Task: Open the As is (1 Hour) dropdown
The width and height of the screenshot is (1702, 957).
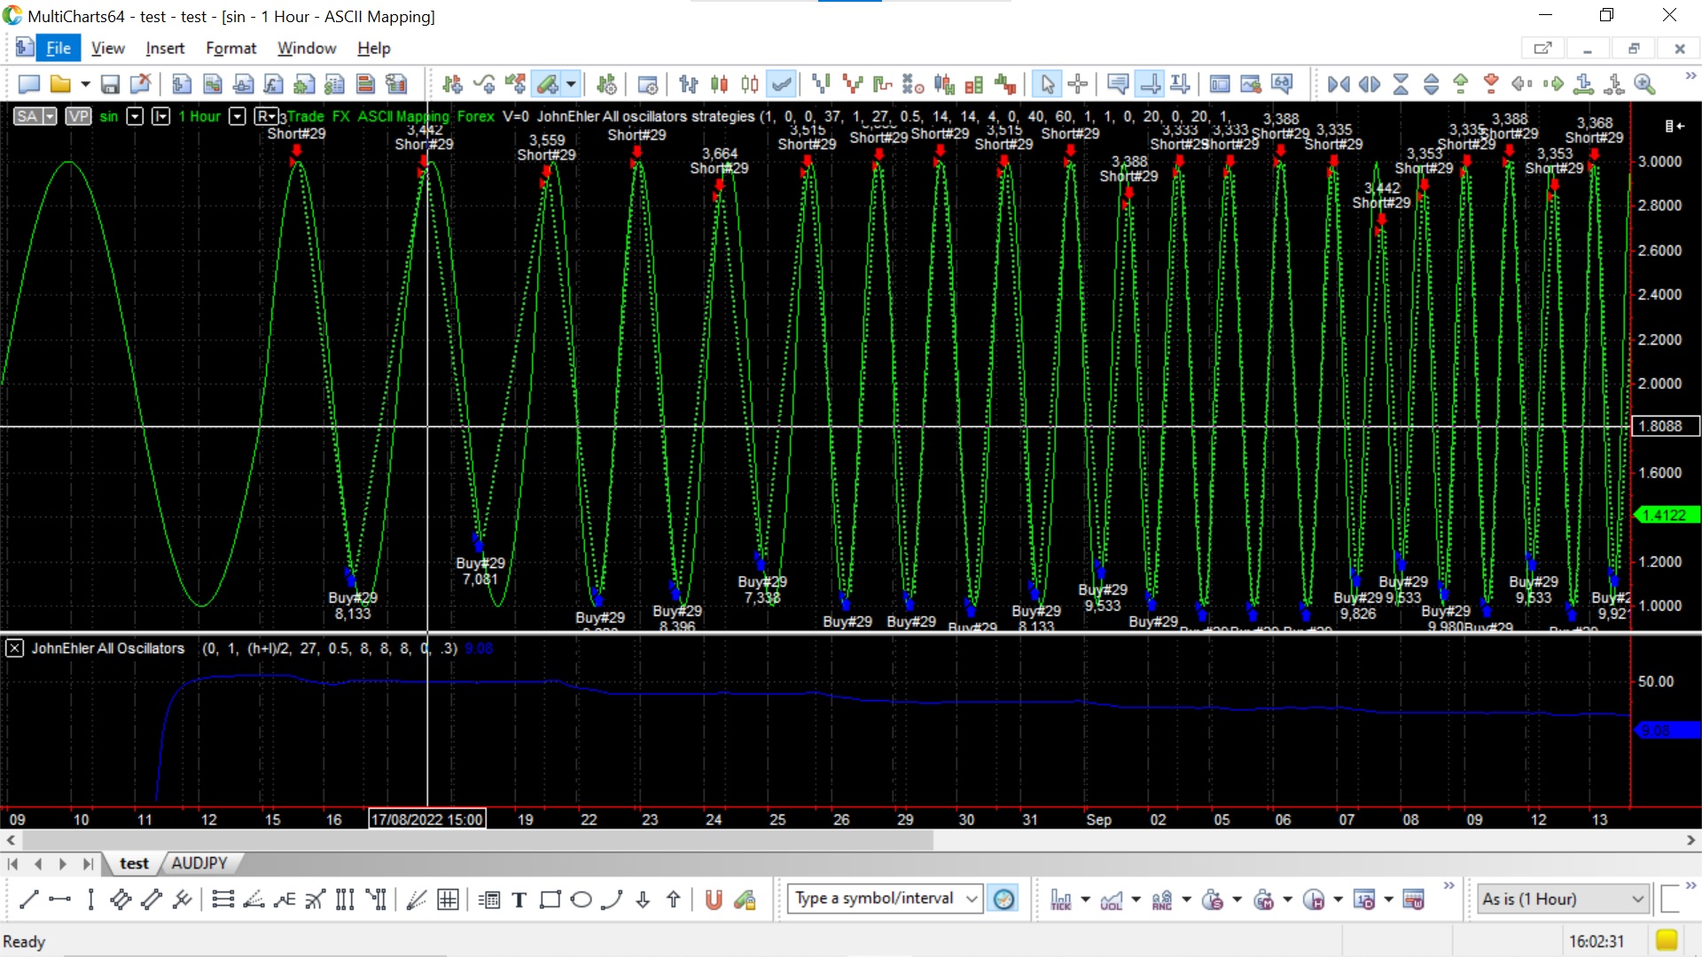Action: click(1637, 899)
